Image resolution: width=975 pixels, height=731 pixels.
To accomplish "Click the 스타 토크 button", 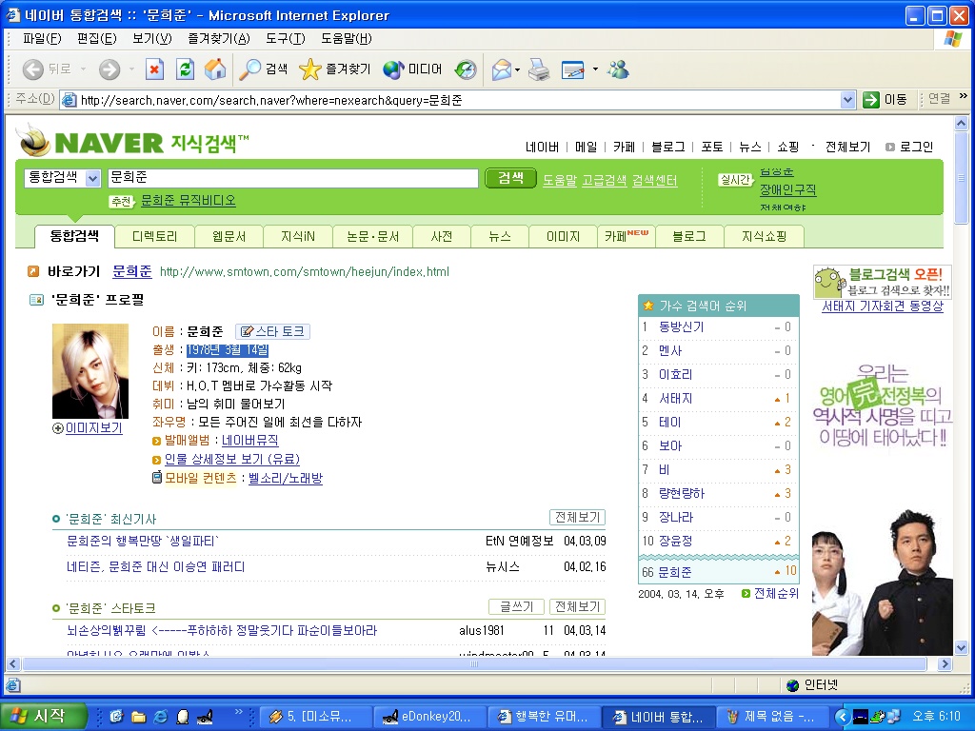I will pyautogui.click(x=272, y=331).
